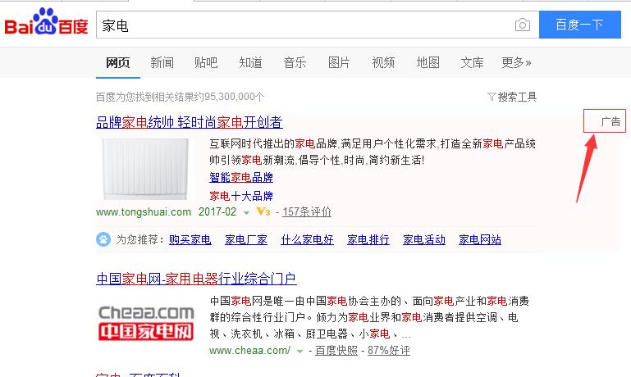Viewport: 631px width, 377px height.
Task: Open the 知道 tab
Action: (x=250, y=62)
